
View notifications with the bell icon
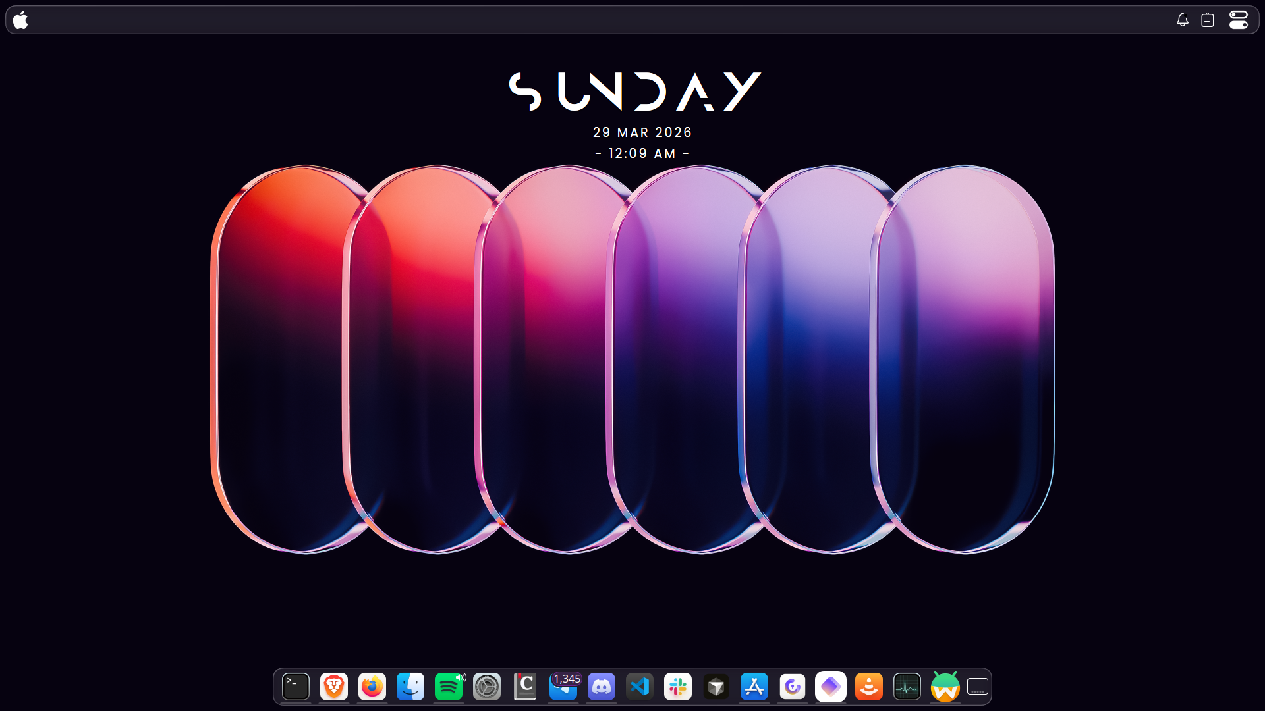coord(1181,20)
